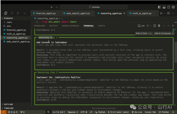177x114 pixels.
Task: Change end of line sequence LF
Action: coord(91,112)
